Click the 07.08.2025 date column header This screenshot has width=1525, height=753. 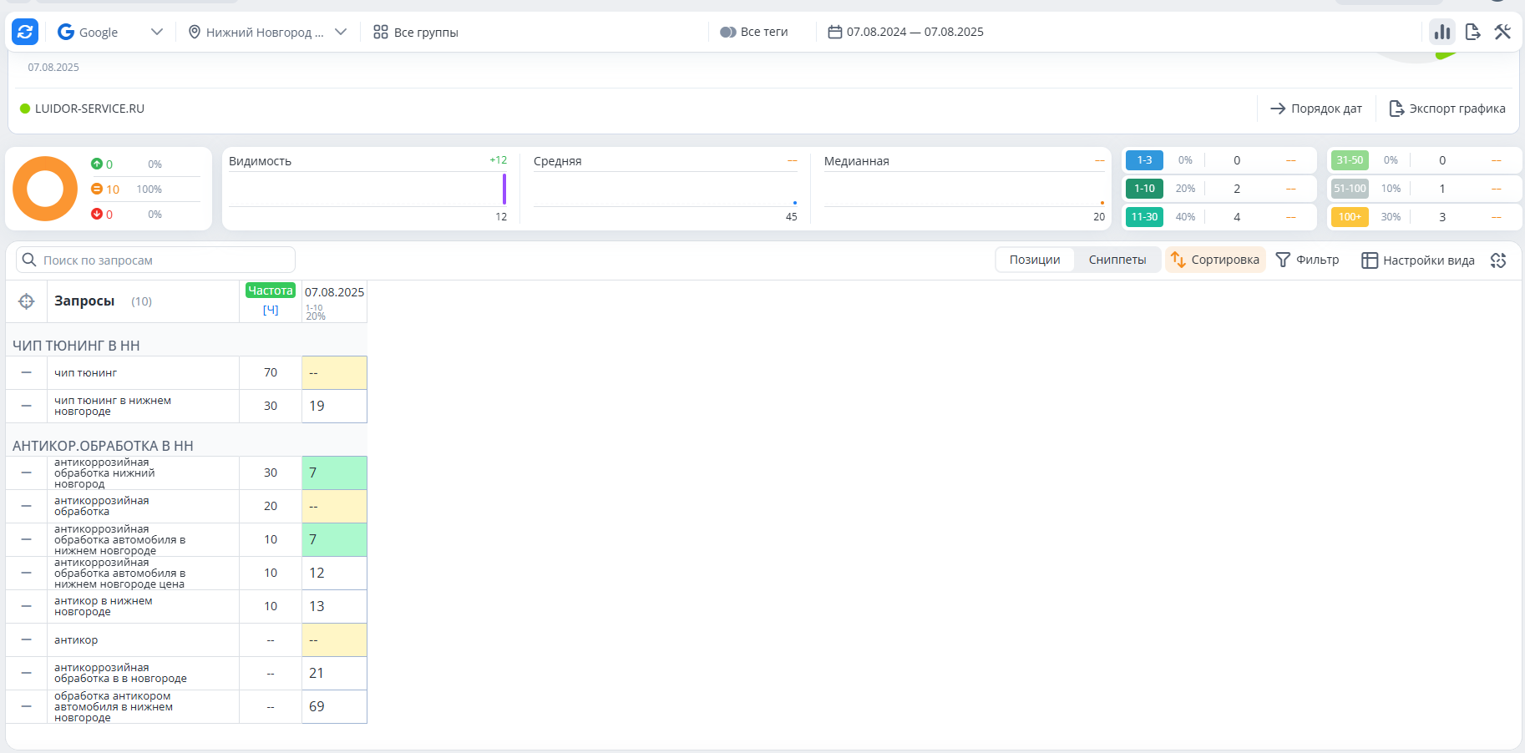click(x=334, y=292)
